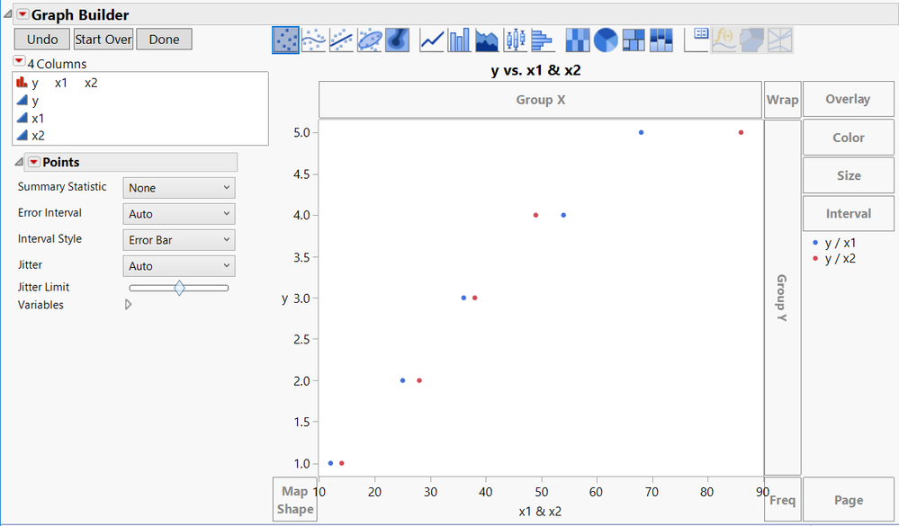Screen dimensions: 899x526
Task: Open the Interval Style dropdown
Action: coord(179,239)
